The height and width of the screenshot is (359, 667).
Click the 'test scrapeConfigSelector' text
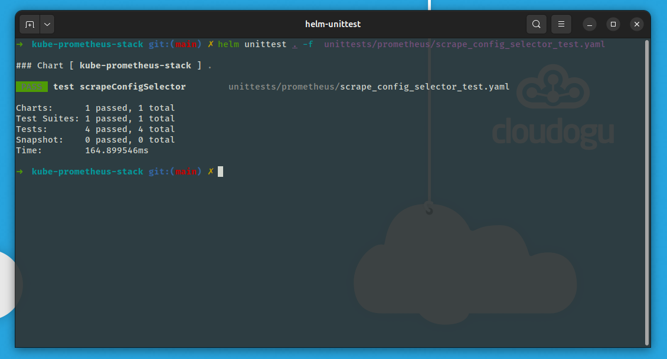pos(120,87)
